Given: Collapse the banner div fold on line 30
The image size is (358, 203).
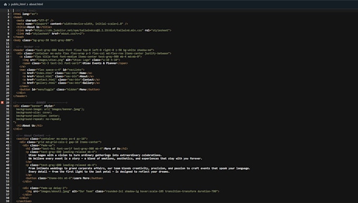Looking at the screenshot, I should tap(11, 106).
